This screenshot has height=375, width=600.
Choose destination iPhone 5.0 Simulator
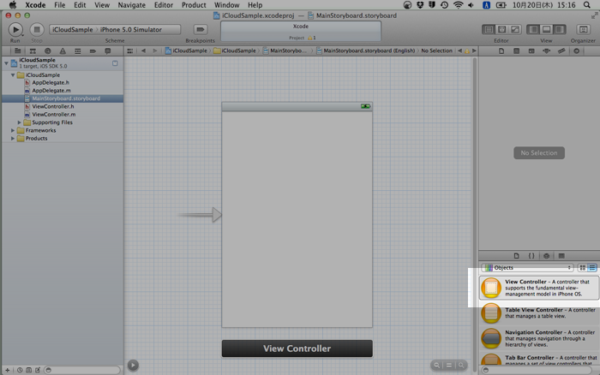[x=131, y=29]
